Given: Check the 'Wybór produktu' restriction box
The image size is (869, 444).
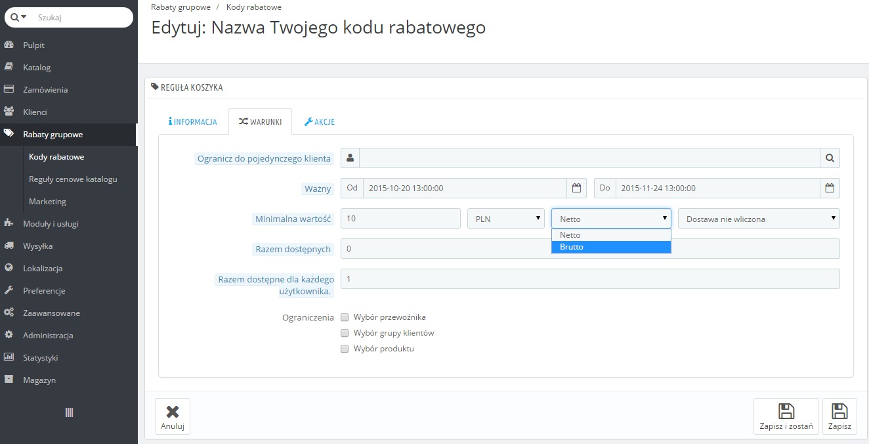Looking at the screenshot, I should pos(345,349).
